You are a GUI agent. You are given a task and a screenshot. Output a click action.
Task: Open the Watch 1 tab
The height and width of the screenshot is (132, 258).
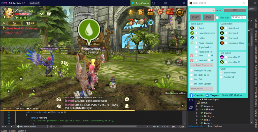[22, 131]
